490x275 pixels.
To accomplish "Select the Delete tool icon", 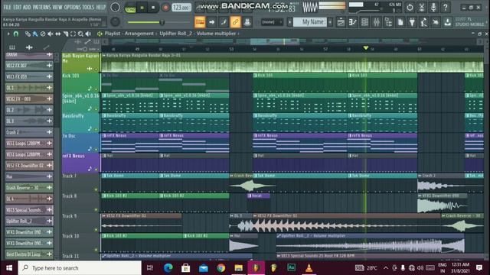I will click(43, 34).
